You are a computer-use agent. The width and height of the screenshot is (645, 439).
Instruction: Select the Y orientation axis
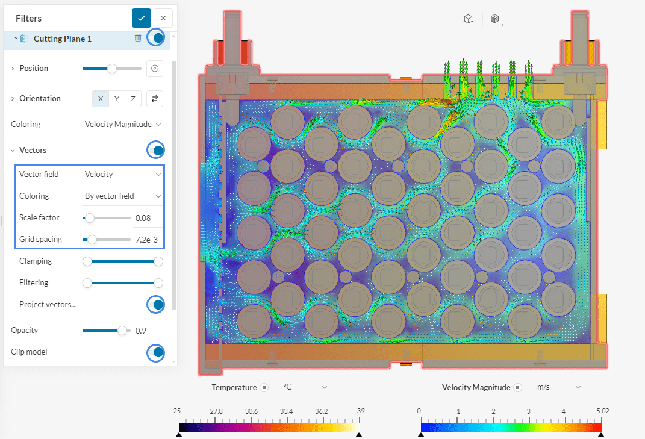pos(116,99)
